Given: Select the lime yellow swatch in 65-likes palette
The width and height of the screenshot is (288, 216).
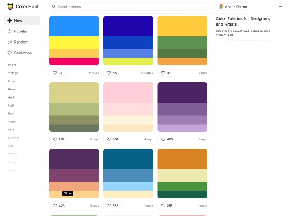Looking at the screenshot, I should coord(128,61).
